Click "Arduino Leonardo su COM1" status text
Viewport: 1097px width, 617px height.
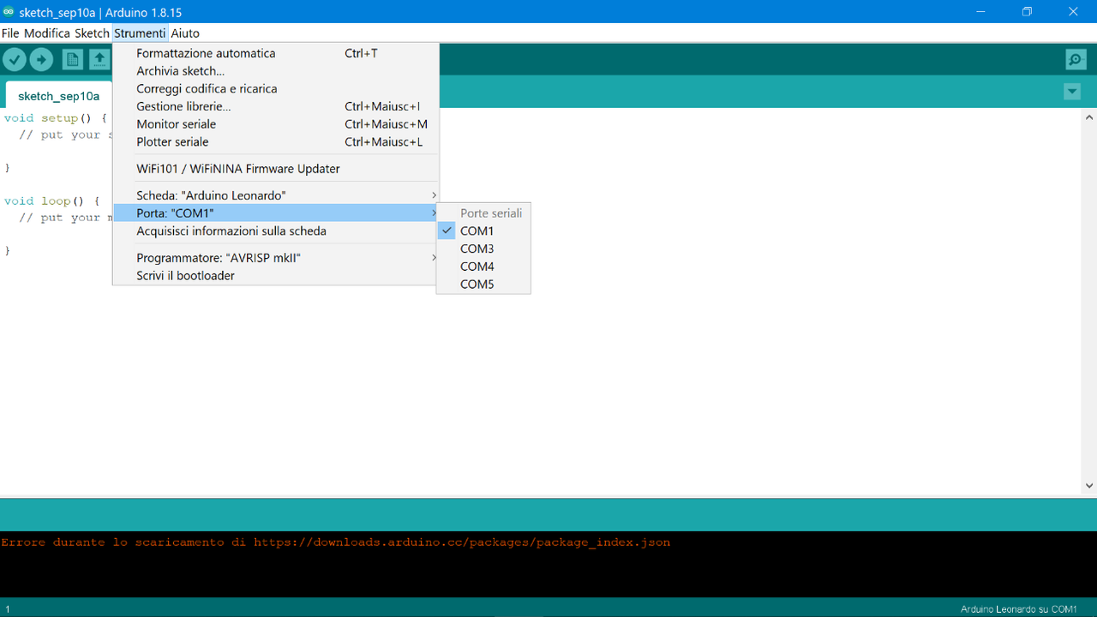1018,609
